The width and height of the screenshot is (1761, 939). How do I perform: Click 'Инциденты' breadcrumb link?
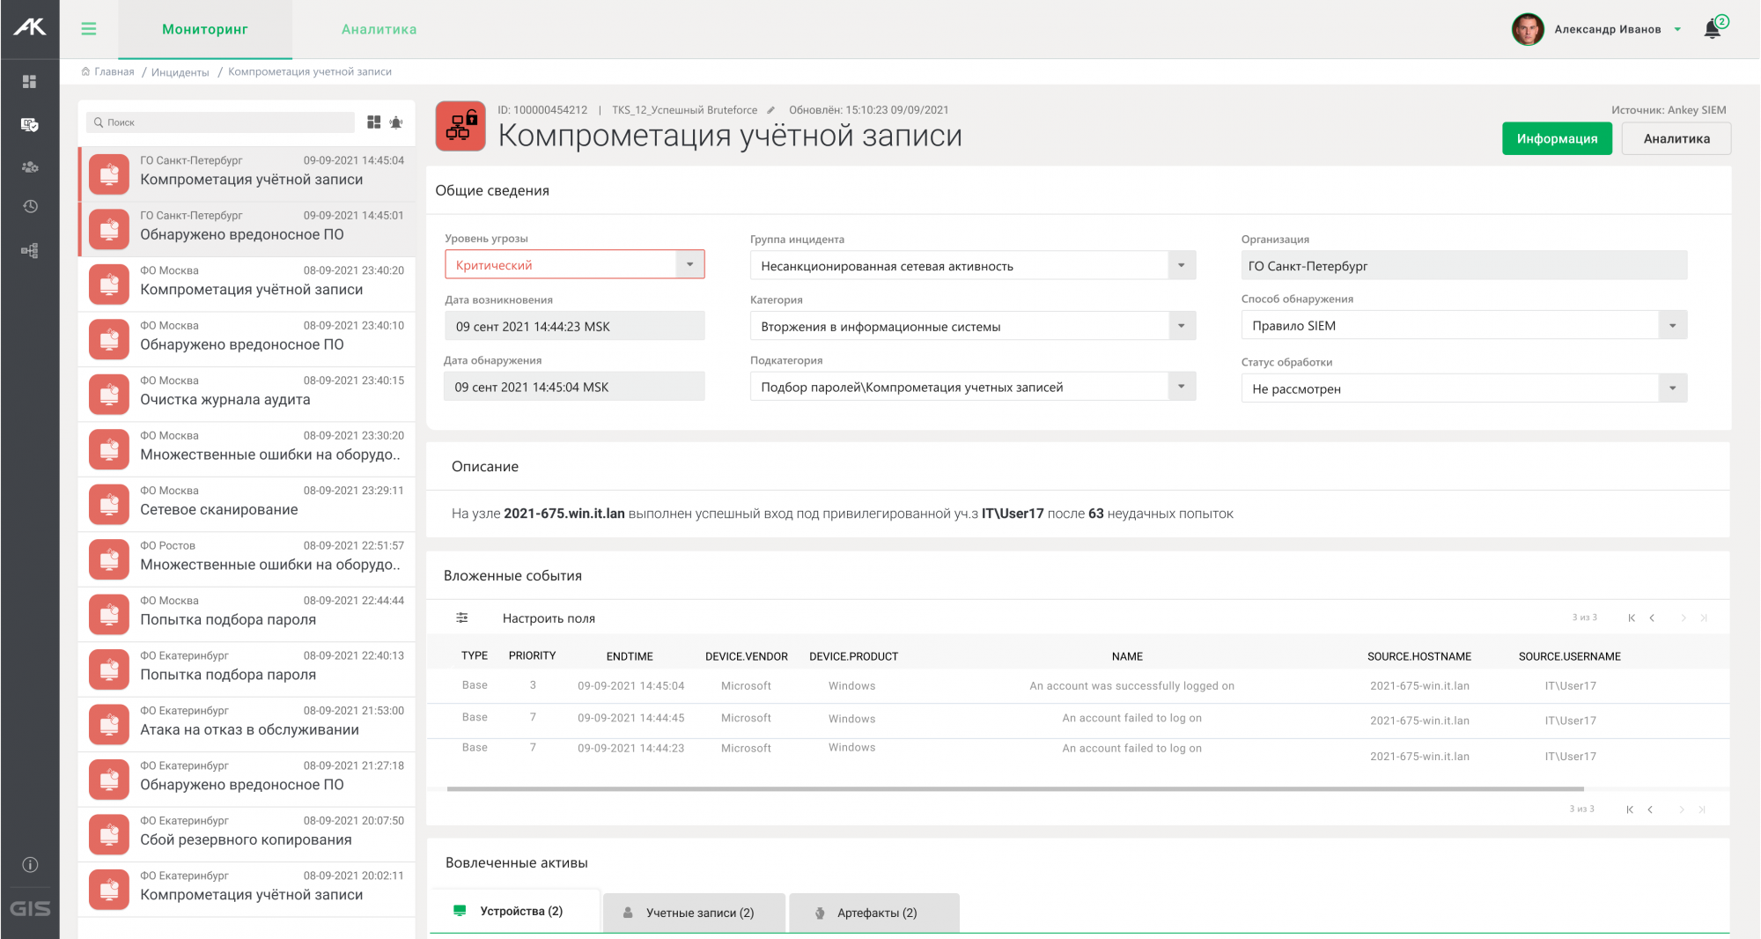click(180, 72)
